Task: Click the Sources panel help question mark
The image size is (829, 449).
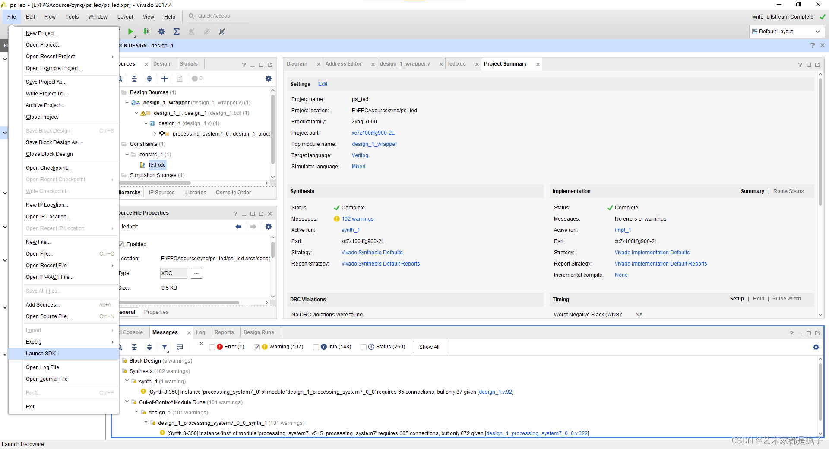Action: (244, 65)
